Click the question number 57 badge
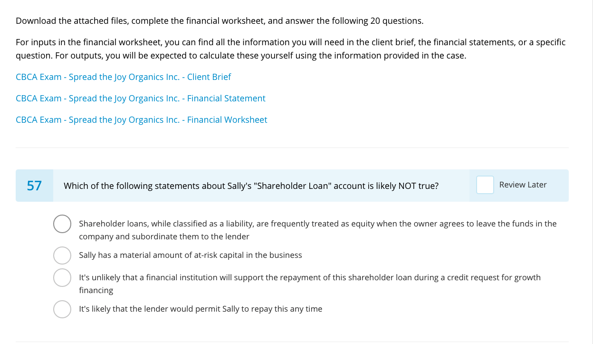 tap(34, 186)
